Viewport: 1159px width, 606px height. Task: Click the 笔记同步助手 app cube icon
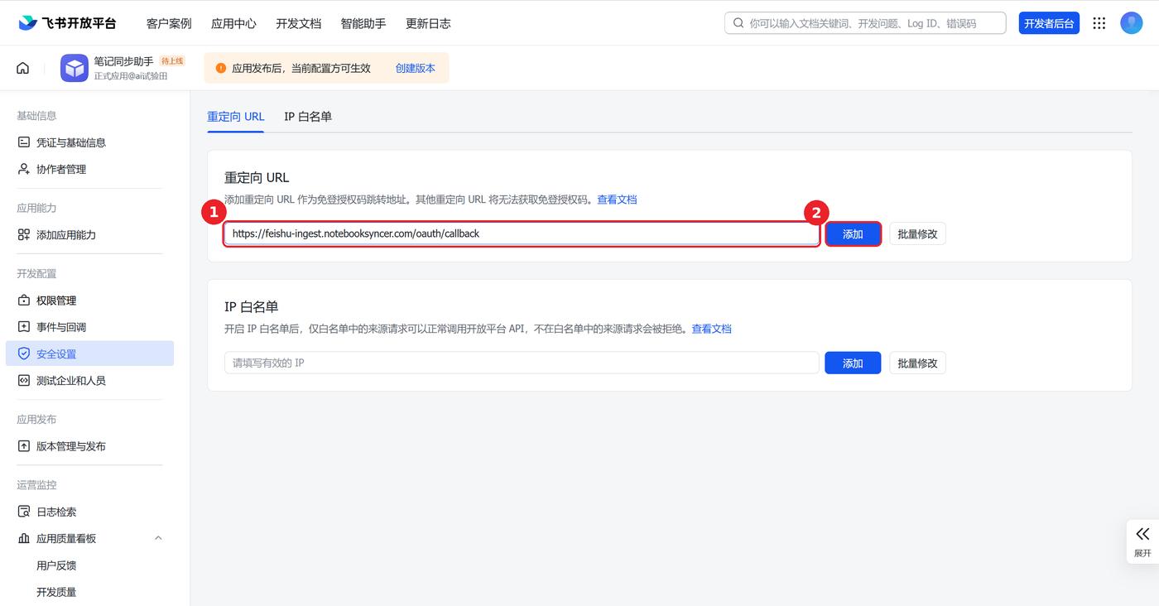(75, 68)
